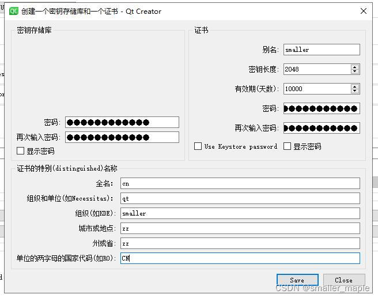Decrease key size with down arrow
The image size is (378, 298).
coord(354,71)
